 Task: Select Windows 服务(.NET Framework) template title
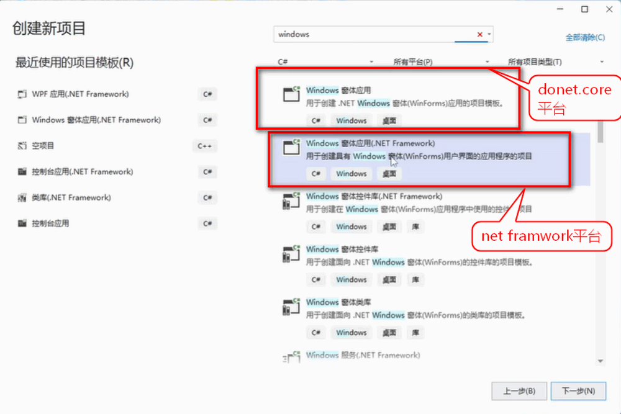tap(363, 356)
